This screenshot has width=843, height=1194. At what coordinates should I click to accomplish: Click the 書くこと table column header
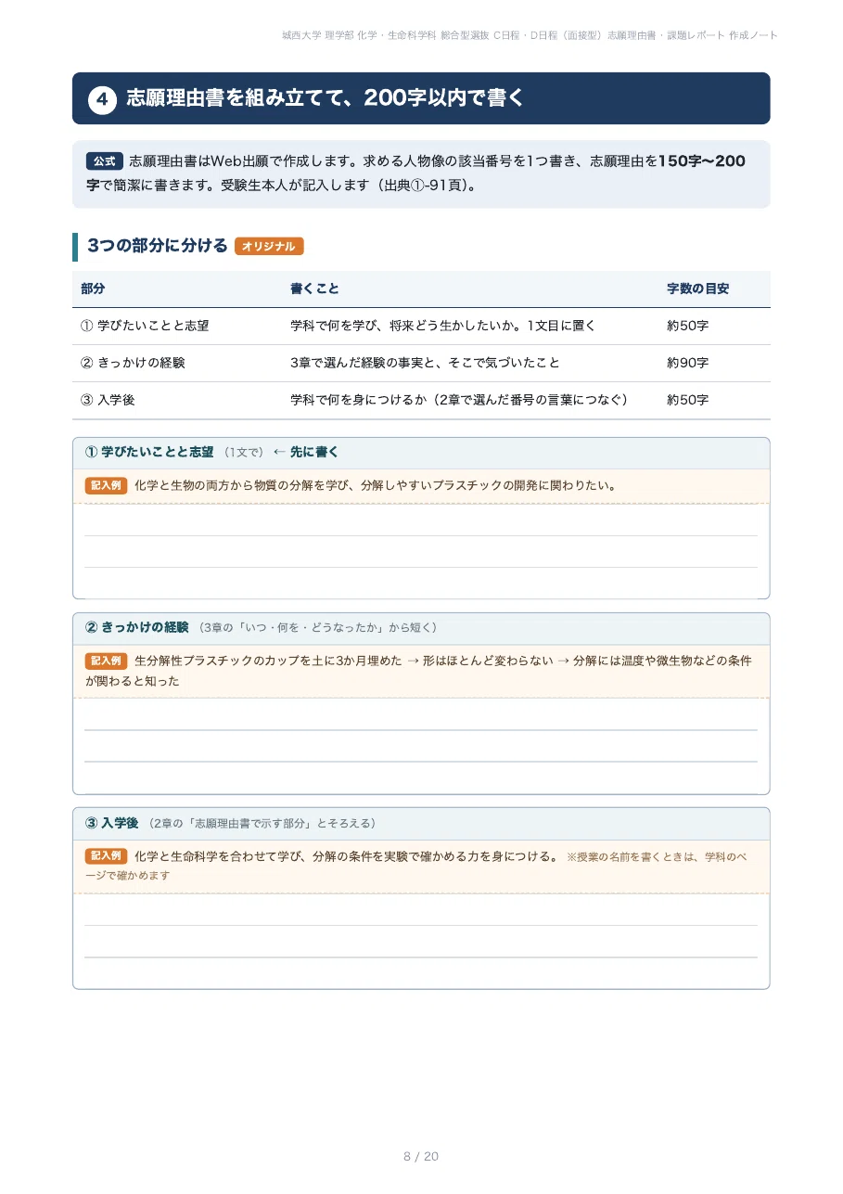click(314, 289)
